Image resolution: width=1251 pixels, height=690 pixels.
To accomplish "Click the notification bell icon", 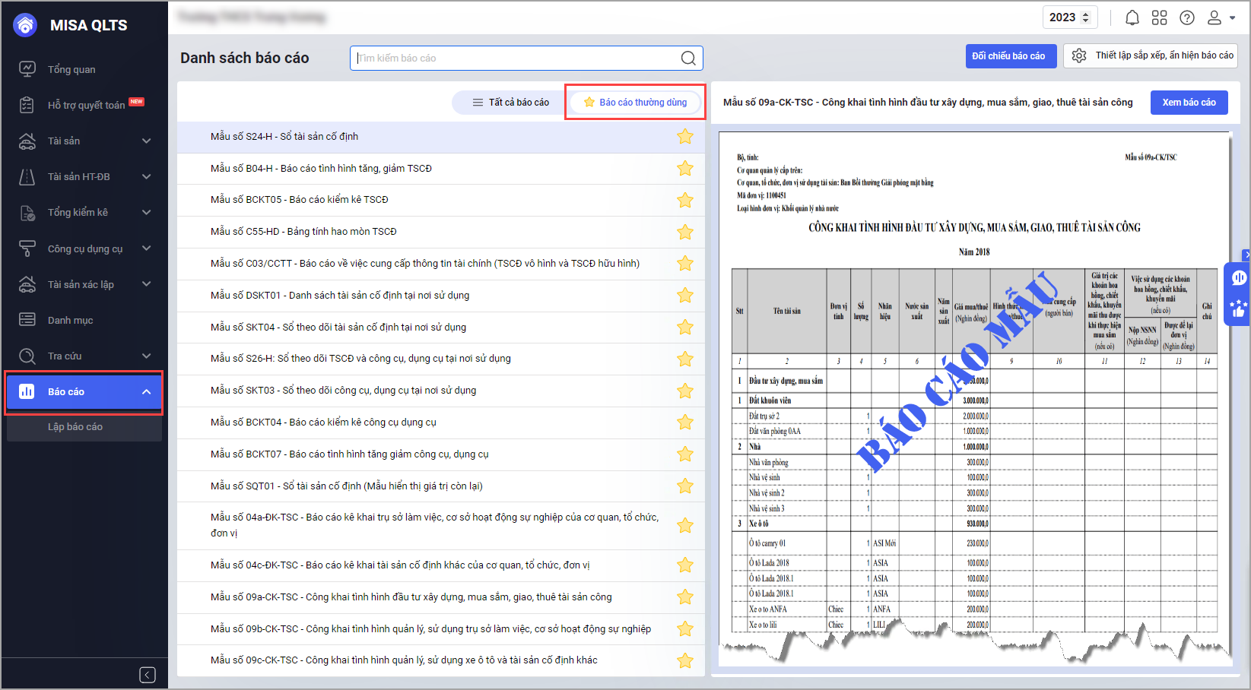I will coord(1132,17).
